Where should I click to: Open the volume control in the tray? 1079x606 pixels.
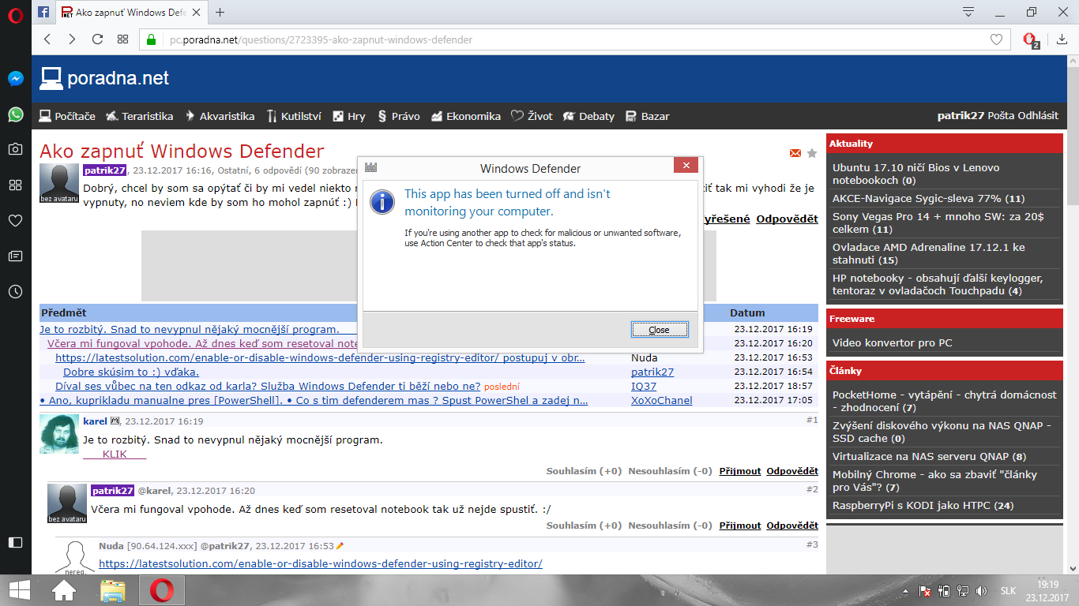tap(981, 590)
